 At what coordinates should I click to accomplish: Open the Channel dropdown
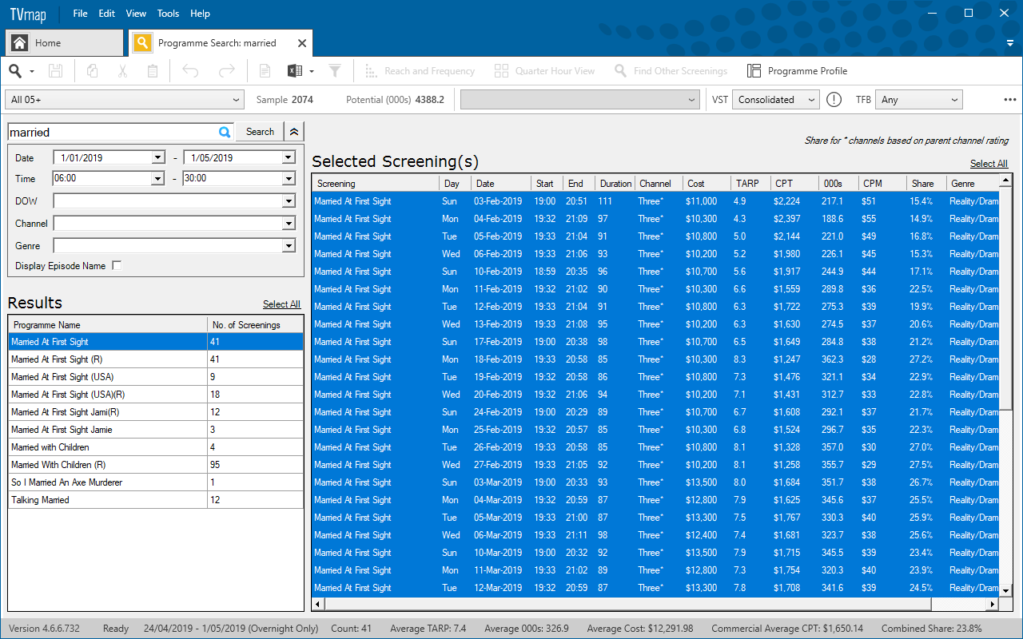[x=288, y=224]
